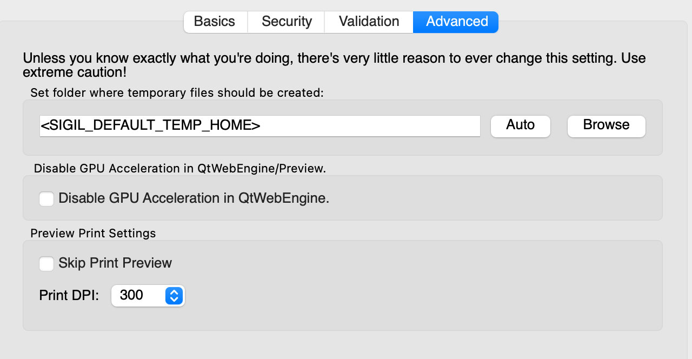Image resolution: width=692 pixels, height=359 pixels.
Task: Click the "Skip Print Preview" label text
Action: (115, 263)
